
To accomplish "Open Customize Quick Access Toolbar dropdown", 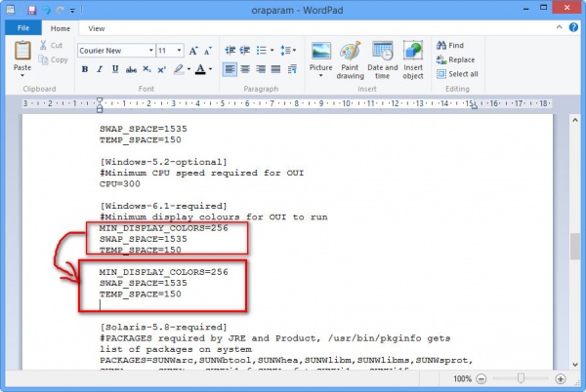I will [72, 11].
